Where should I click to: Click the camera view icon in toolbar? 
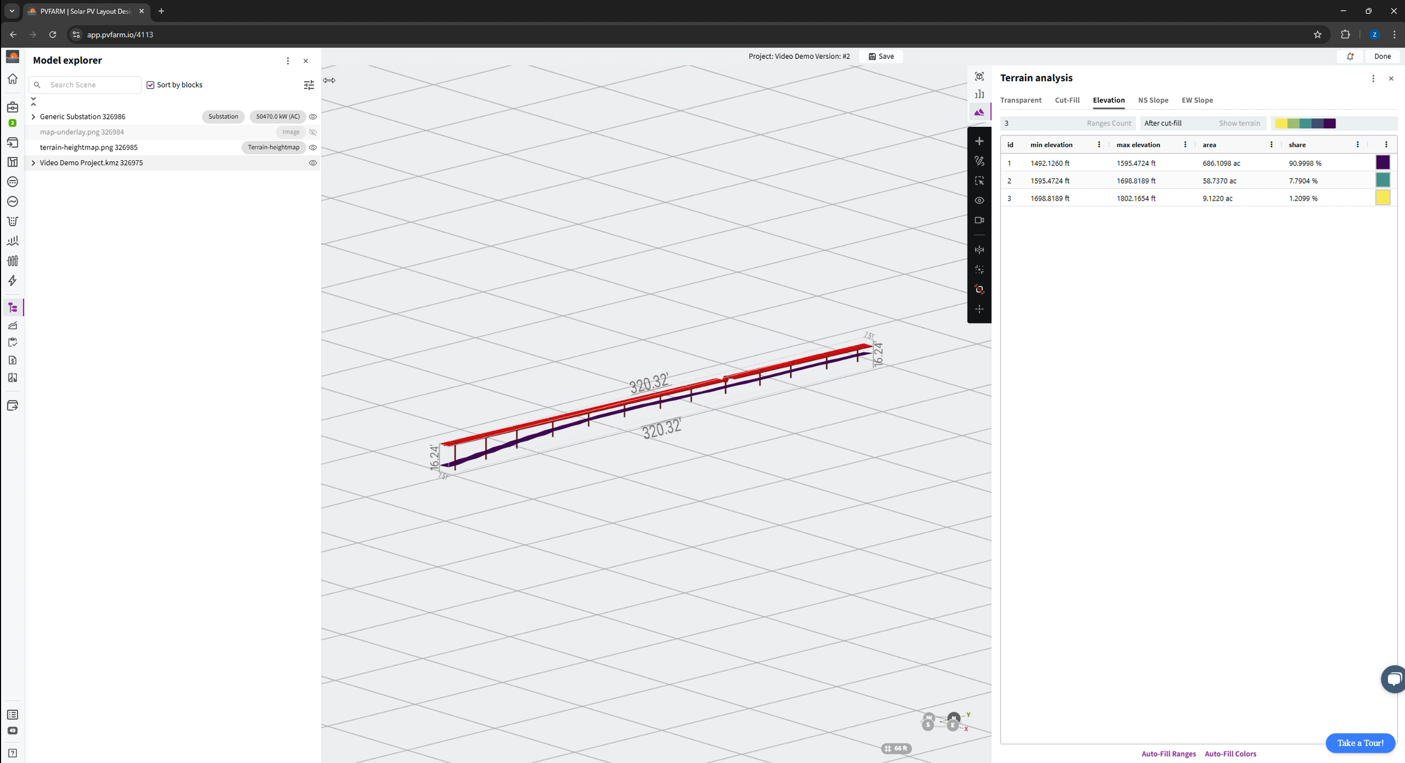979,220
